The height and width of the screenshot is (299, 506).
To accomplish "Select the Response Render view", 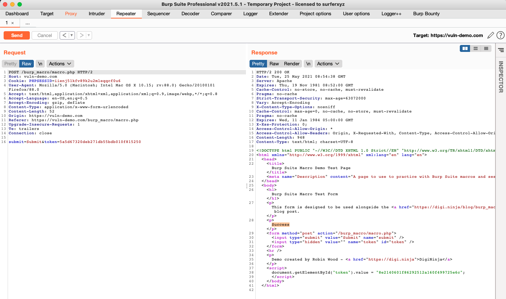I will 292,64.
